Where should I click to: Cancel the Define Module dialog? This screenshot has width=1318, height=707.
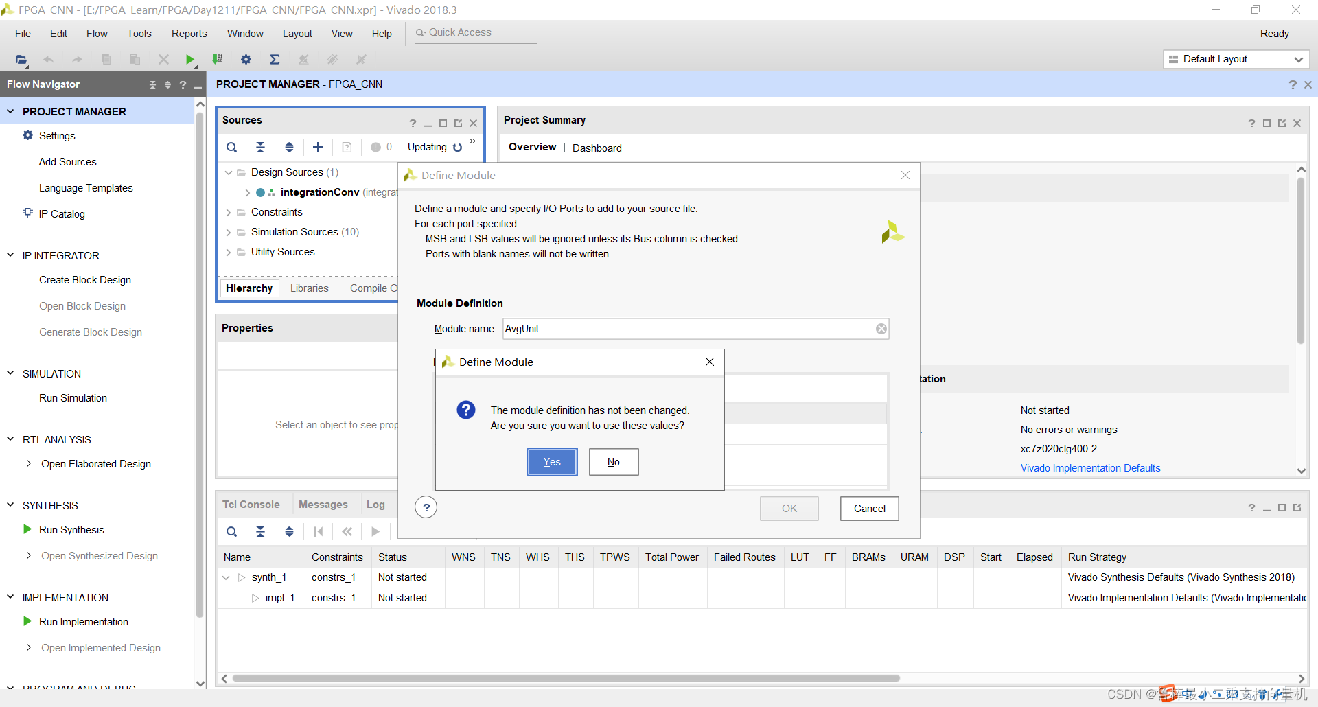[869, 509]
